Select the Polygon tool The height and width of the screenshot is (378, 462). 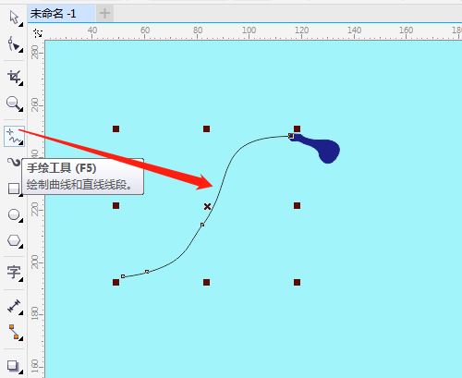(14, 240)
